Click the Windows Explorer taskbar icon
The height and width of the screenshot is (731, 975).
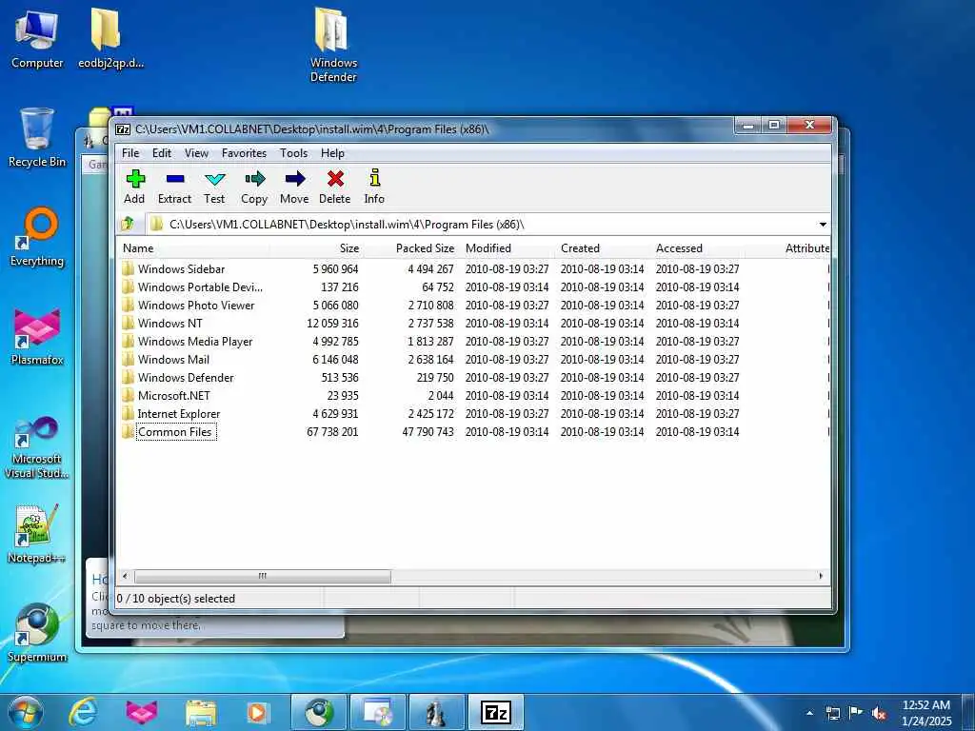200,712
